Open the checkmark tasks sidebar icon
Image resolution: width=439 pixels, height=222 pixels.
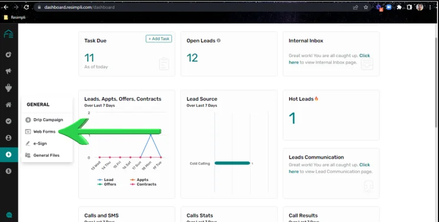click(x=9, y=121)
